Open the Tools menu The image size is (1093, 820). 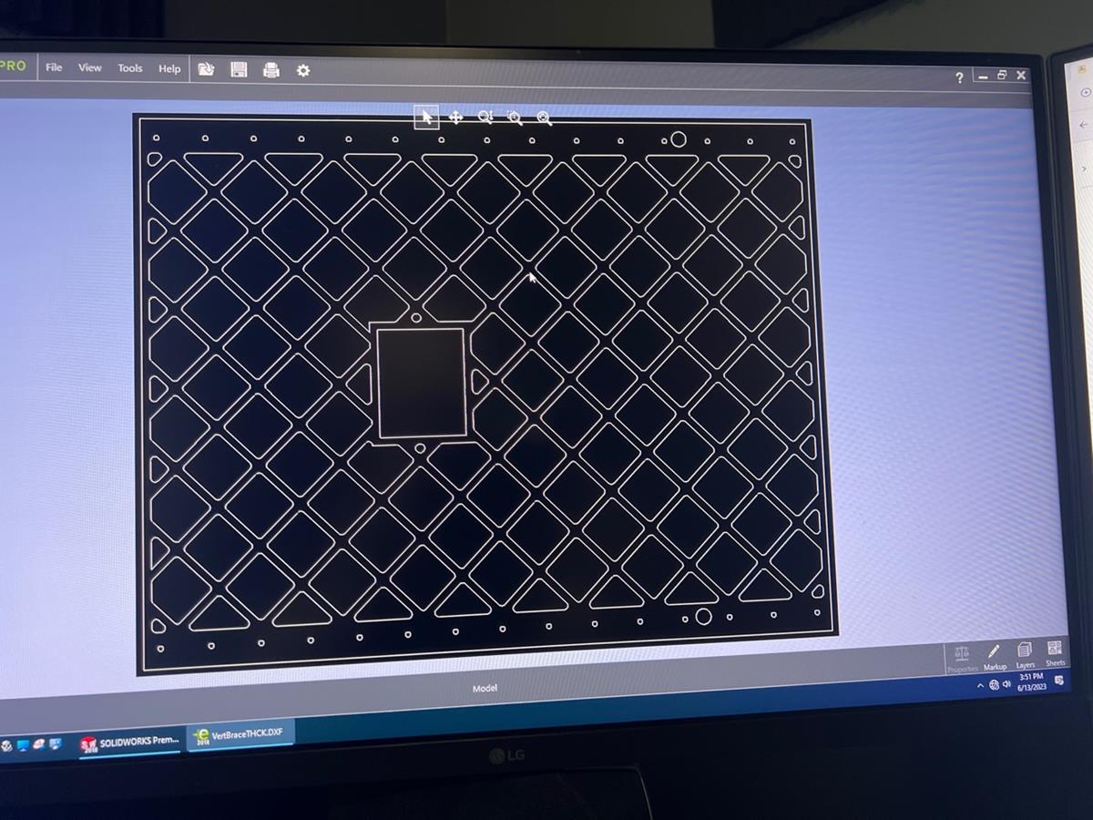point(130,68)
